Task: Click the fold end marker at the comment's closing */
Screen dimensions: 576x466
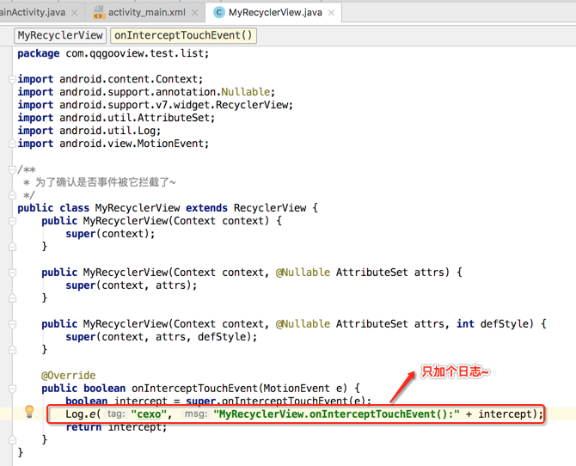Action: click(12, 195)
